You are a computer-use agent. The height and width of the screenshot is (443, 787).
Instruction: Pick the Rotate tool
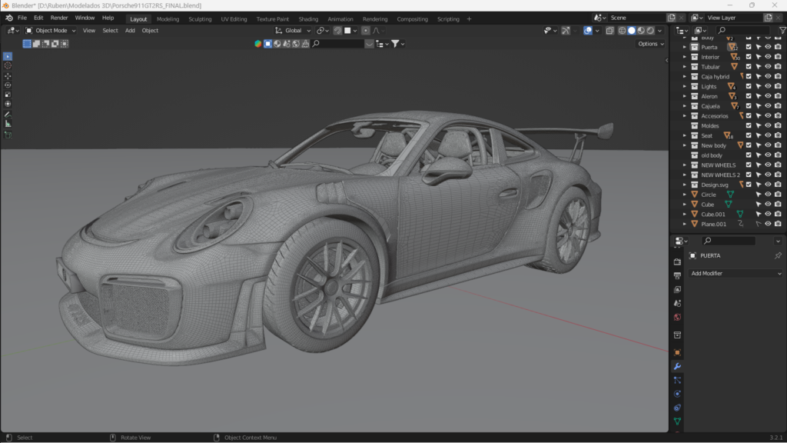tap(8, 85)
